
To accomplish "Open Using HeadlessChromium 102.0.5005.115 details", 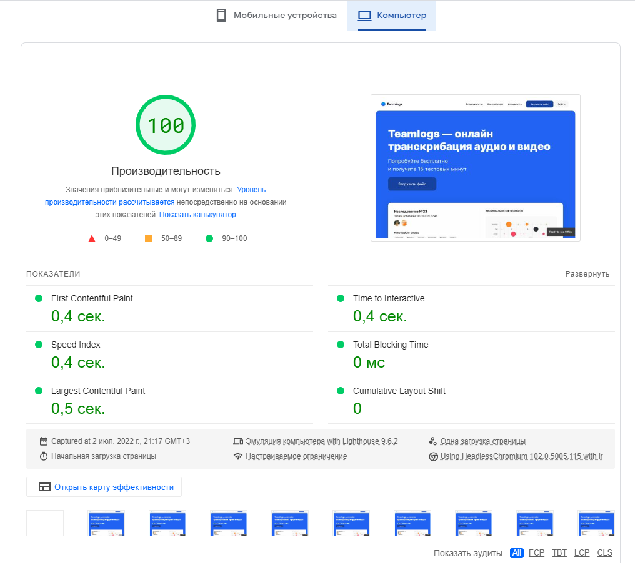I will point(522,456).
